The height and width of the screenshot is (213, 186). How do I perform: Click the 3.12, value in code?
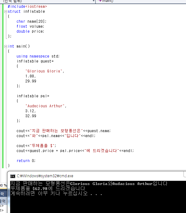pyautogui.click(x=31, y=111)
